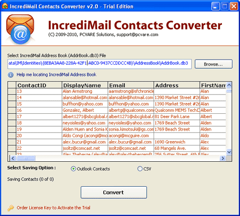Click 'buffhon@yahoo.com' display name cell
The image size is (240, 216).
[85, 104]
